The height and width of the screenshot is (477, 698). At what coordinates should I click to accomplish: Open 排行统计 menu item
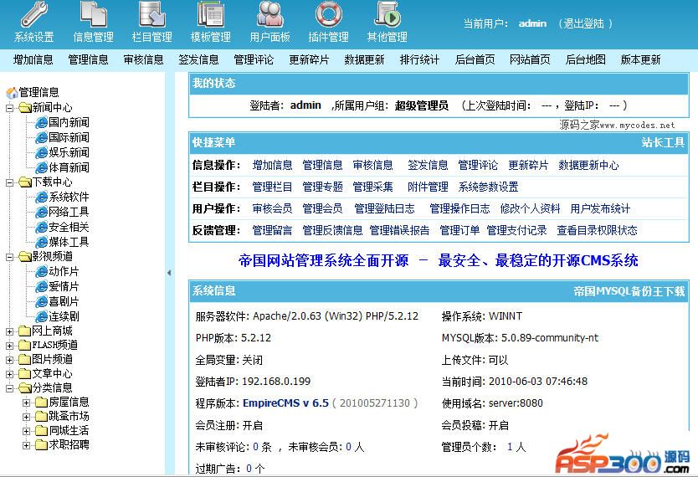pos(419,59)
